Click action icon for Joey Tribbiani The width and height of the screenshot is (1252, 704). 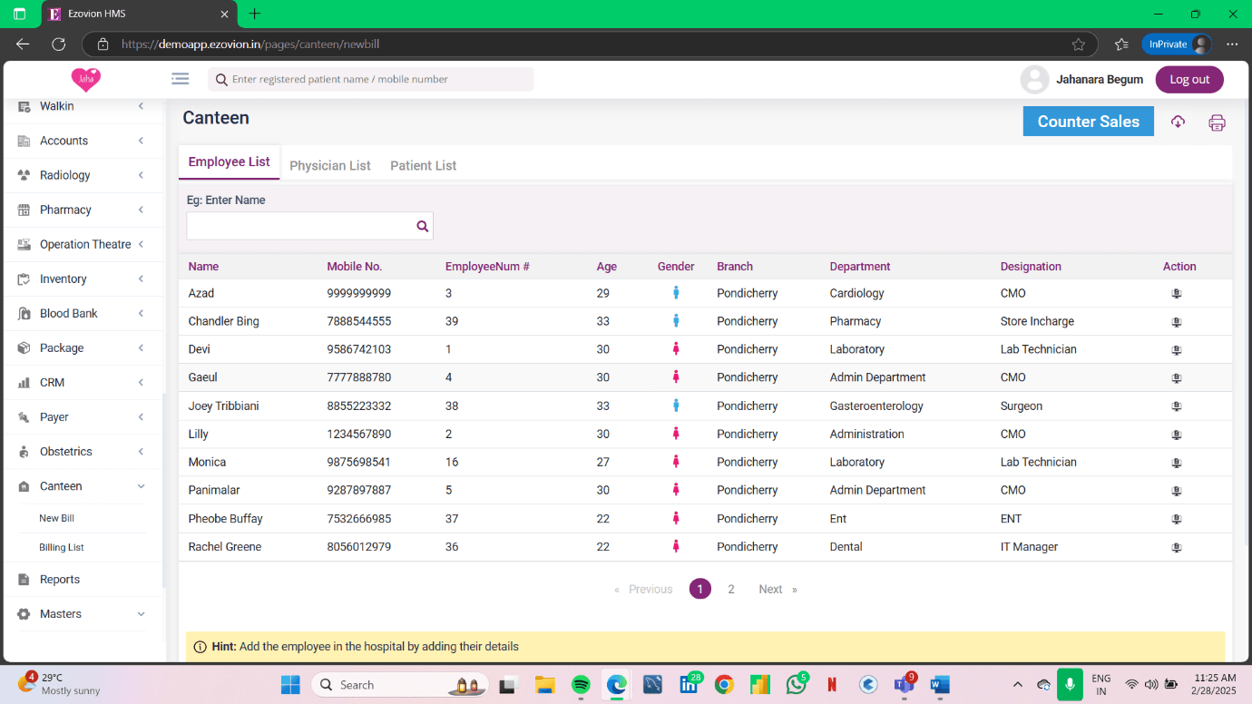(1177, 406)
